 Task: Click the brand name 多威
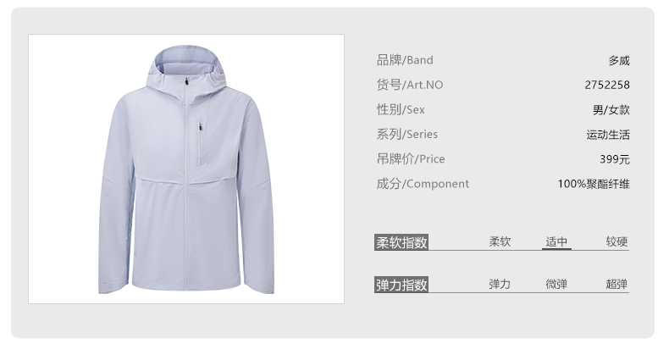(x=619, y=61)
